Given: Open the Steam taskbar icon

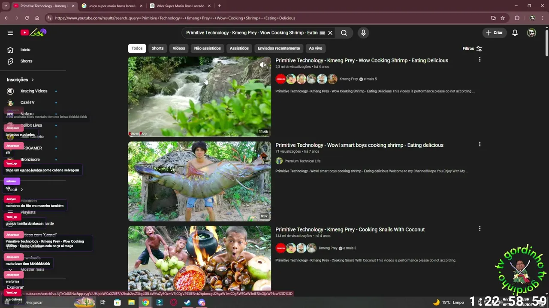Looking at the screenshot, I should pos(187,302).
